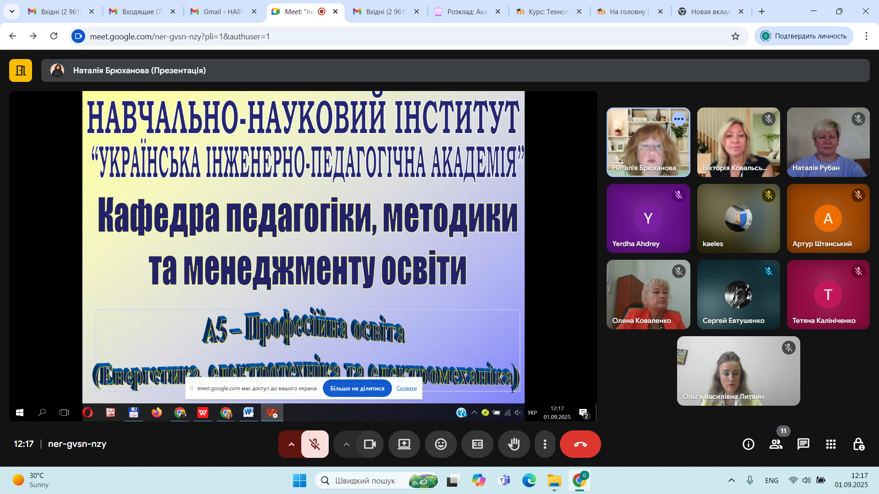Select the Олена Коваленко video tile
This screenshot has height=494, width=879.
[x=648, y=295]
